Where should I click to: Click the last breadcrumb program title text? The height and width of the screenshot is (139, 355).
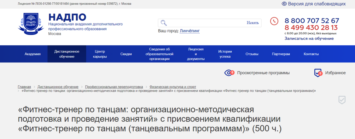click(169, 91)
